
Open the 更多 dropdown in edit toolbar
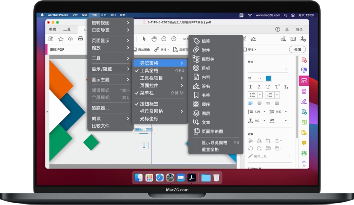(252, 50)
